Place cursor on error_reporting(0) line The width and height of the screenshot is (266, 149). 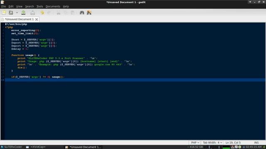(x=26, y=30)
